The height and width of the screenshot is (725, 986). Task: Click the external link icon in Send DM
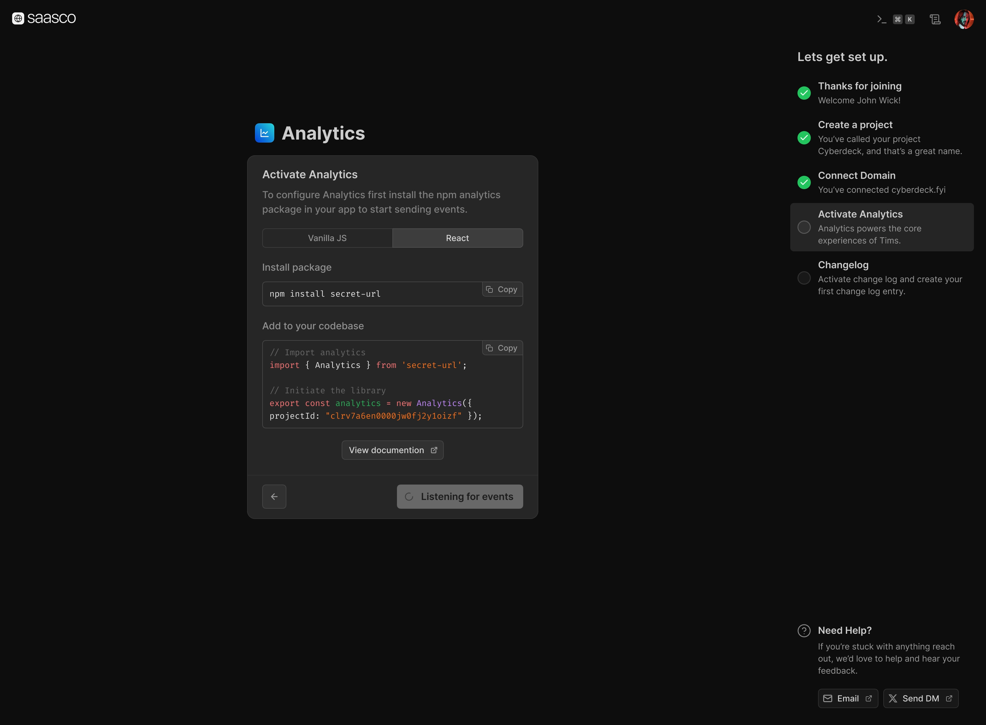pos(949,699)
